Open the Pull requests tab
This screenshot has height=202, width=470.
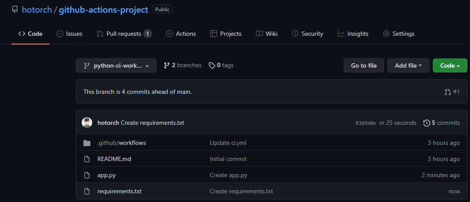pos(124,34)
